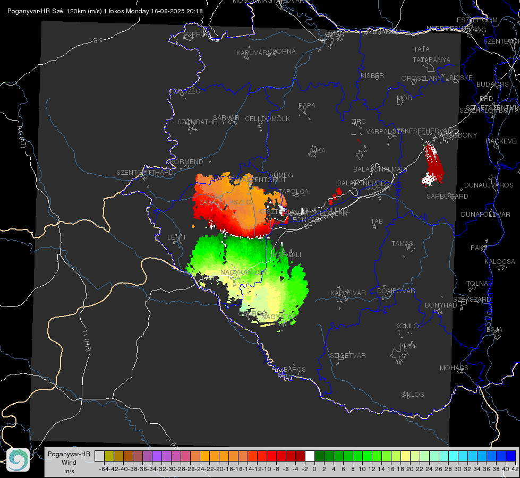The width and height of the screenshot is (520, 478).
Task: Click the CSORNA city label
Action: (x=282, y=52)
